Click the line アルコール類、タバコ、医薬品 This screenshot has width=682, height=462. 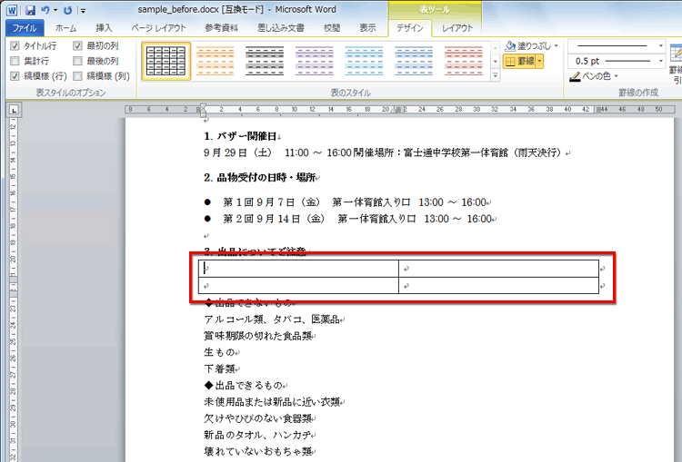click(x=272, y=319)
